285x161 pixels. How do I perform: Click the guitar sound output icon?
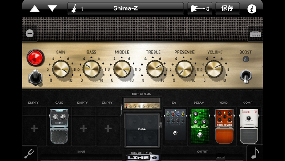200,8
